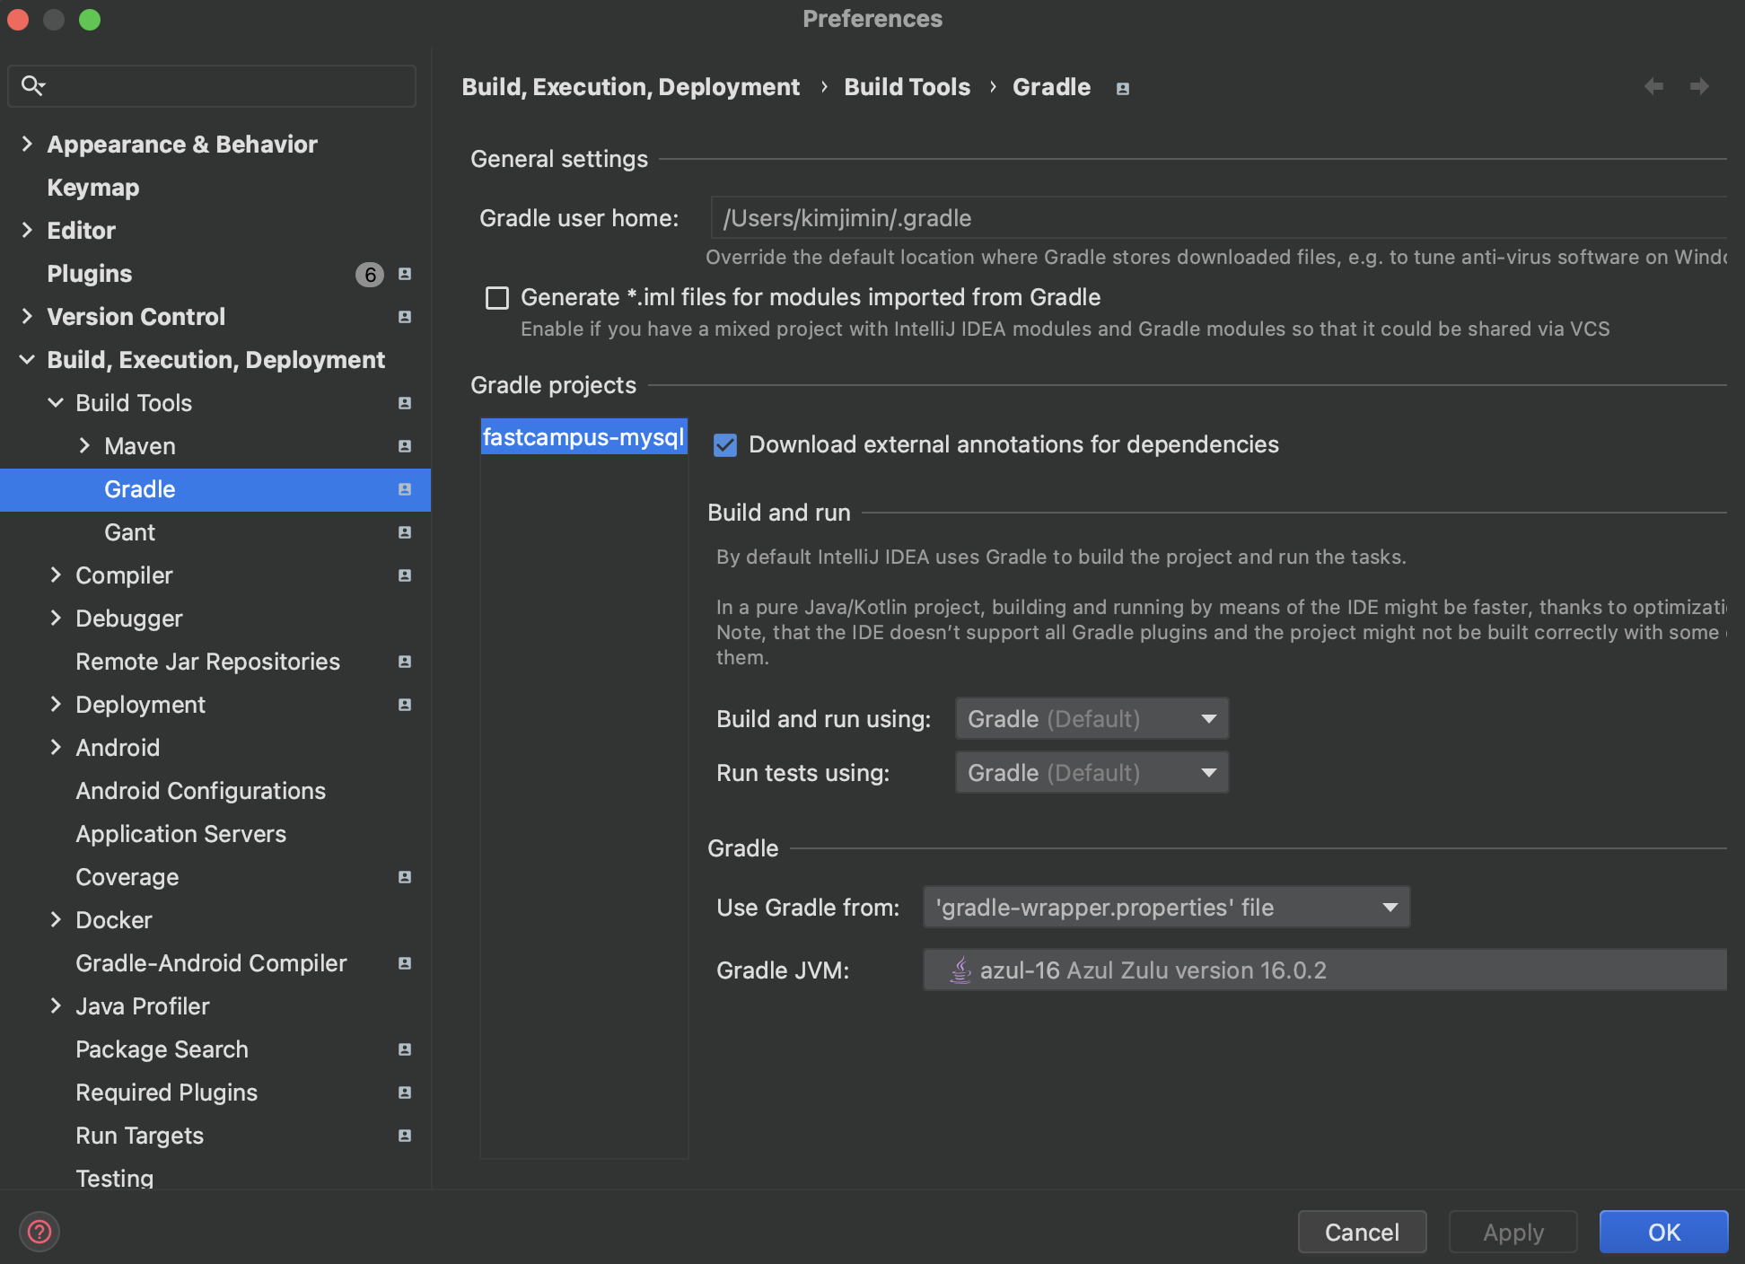Select the fastcampus-mysql Gradle project
The image size is (1745, 1264).
point(583,437)
